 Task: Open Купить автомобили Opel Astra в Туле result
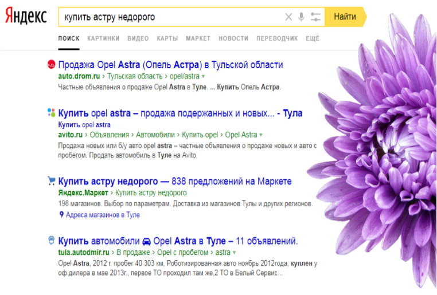tap(178, 241)
